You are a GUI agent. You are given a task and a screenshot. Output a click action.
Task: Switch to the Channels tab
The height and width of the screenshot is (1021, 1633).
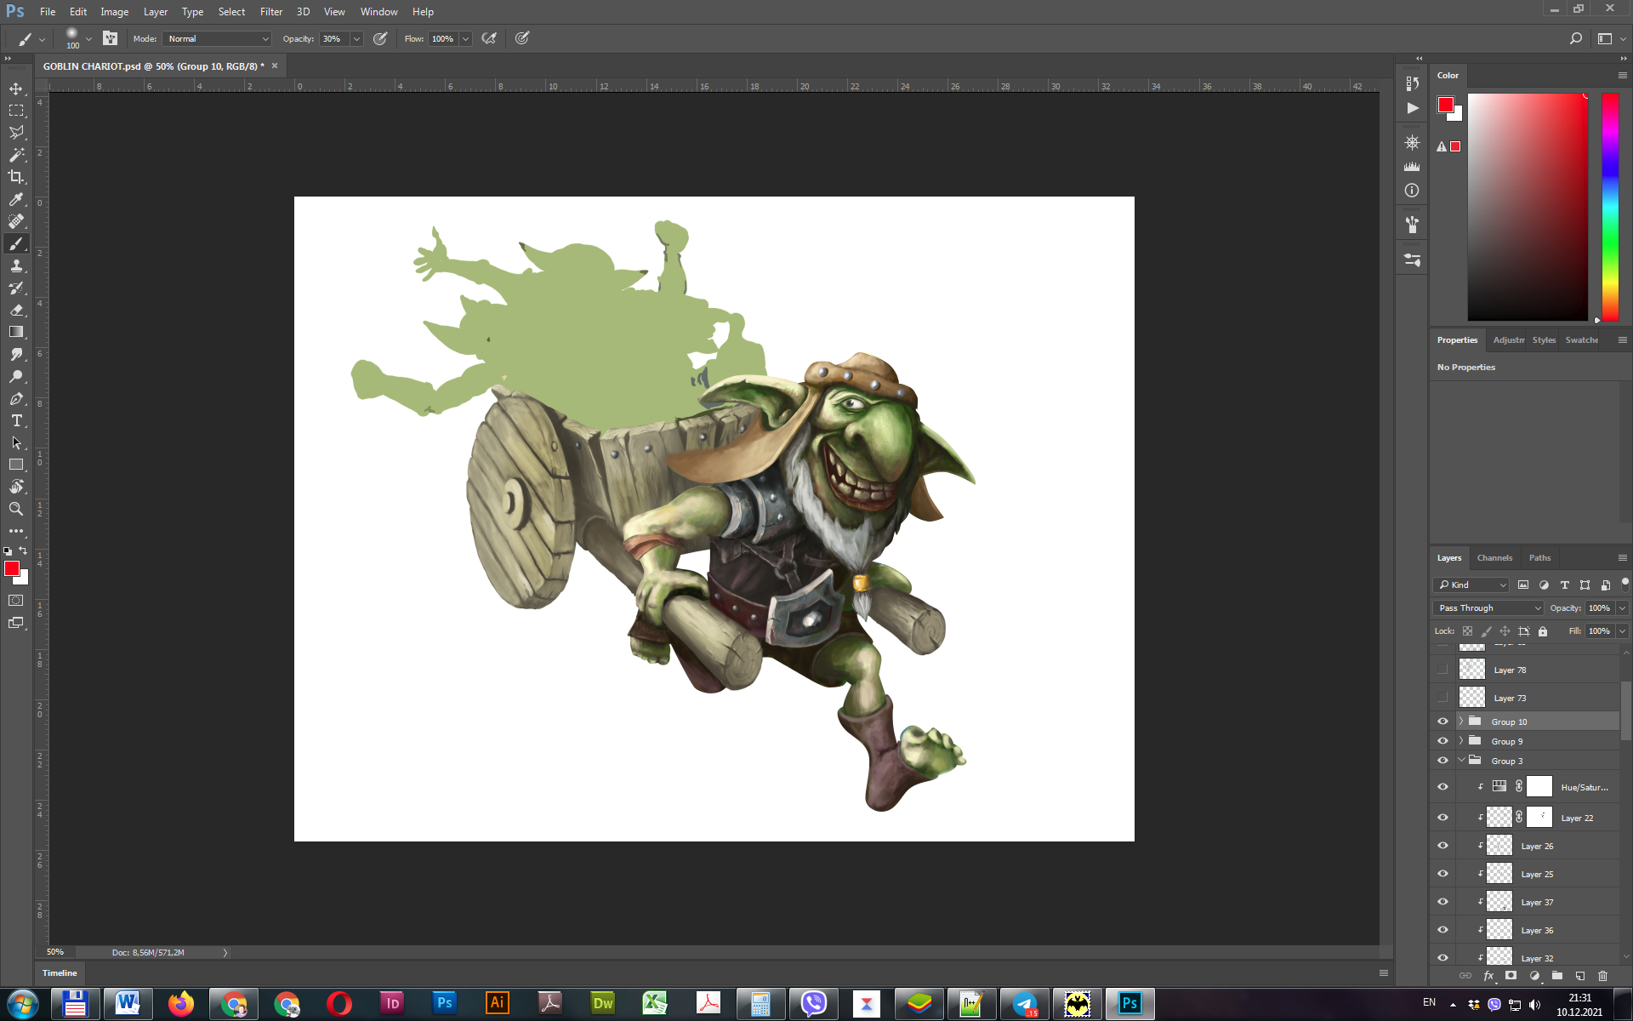[1494, 558]
